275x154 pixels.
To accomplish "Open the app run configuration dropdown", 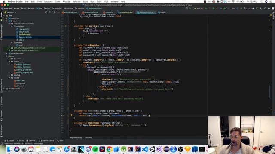I will (198, 9).
